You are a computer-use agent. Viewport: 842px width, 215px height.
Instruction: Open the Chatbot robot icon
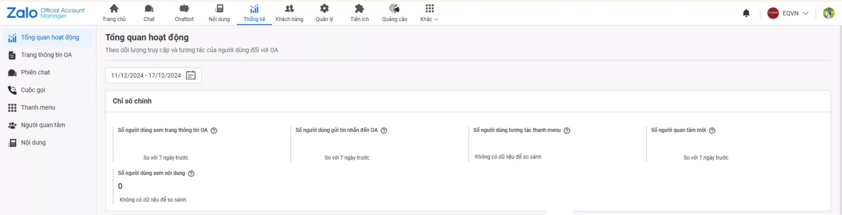(x=184, y=9)
